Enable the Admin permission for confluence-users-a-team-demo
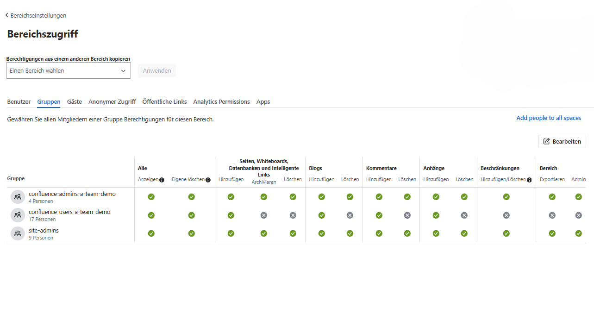 (x=578, y=215)
